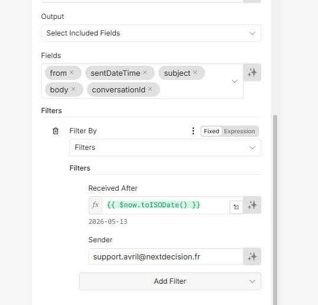Click the 'Filter By' label

83,131
